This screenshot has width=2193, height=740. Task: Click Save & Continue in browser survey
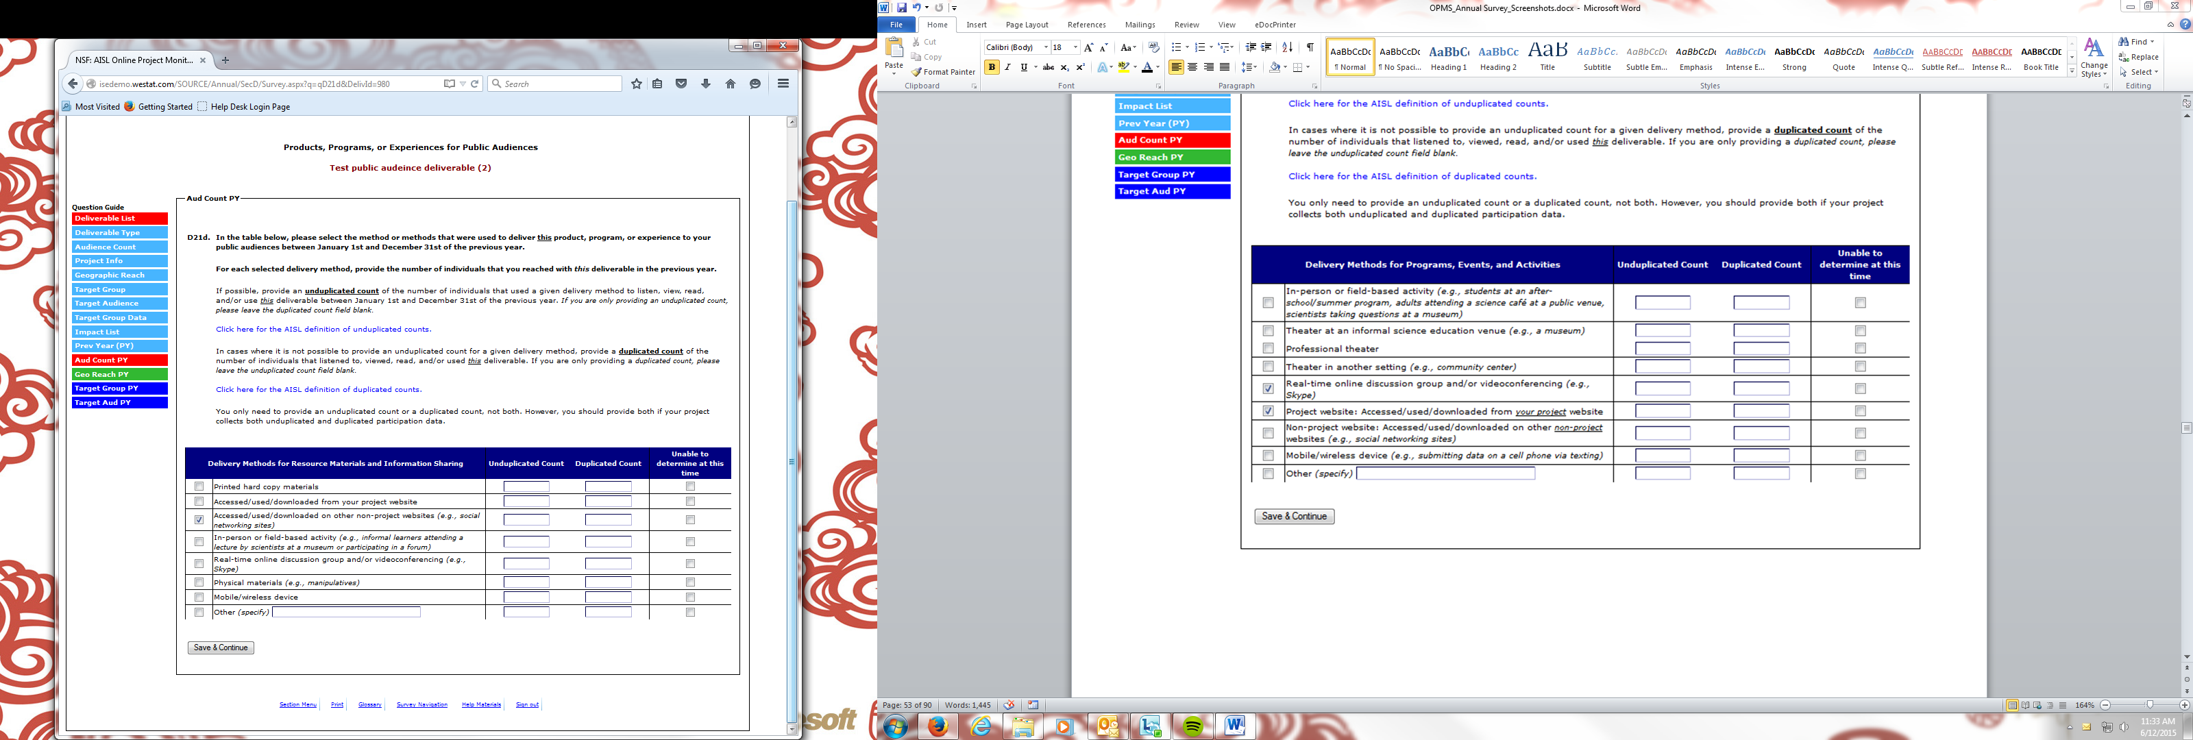(221, 647)
